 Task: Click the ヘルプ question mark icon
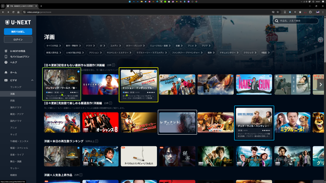click(x=6, y=62)
